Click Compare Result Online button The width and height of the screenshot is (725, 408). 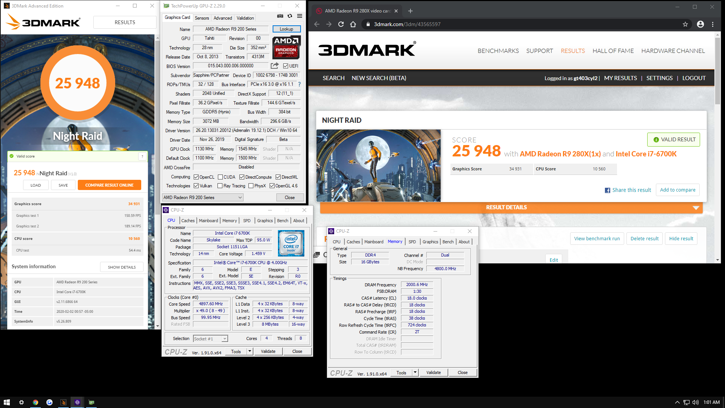click(109, 185)
